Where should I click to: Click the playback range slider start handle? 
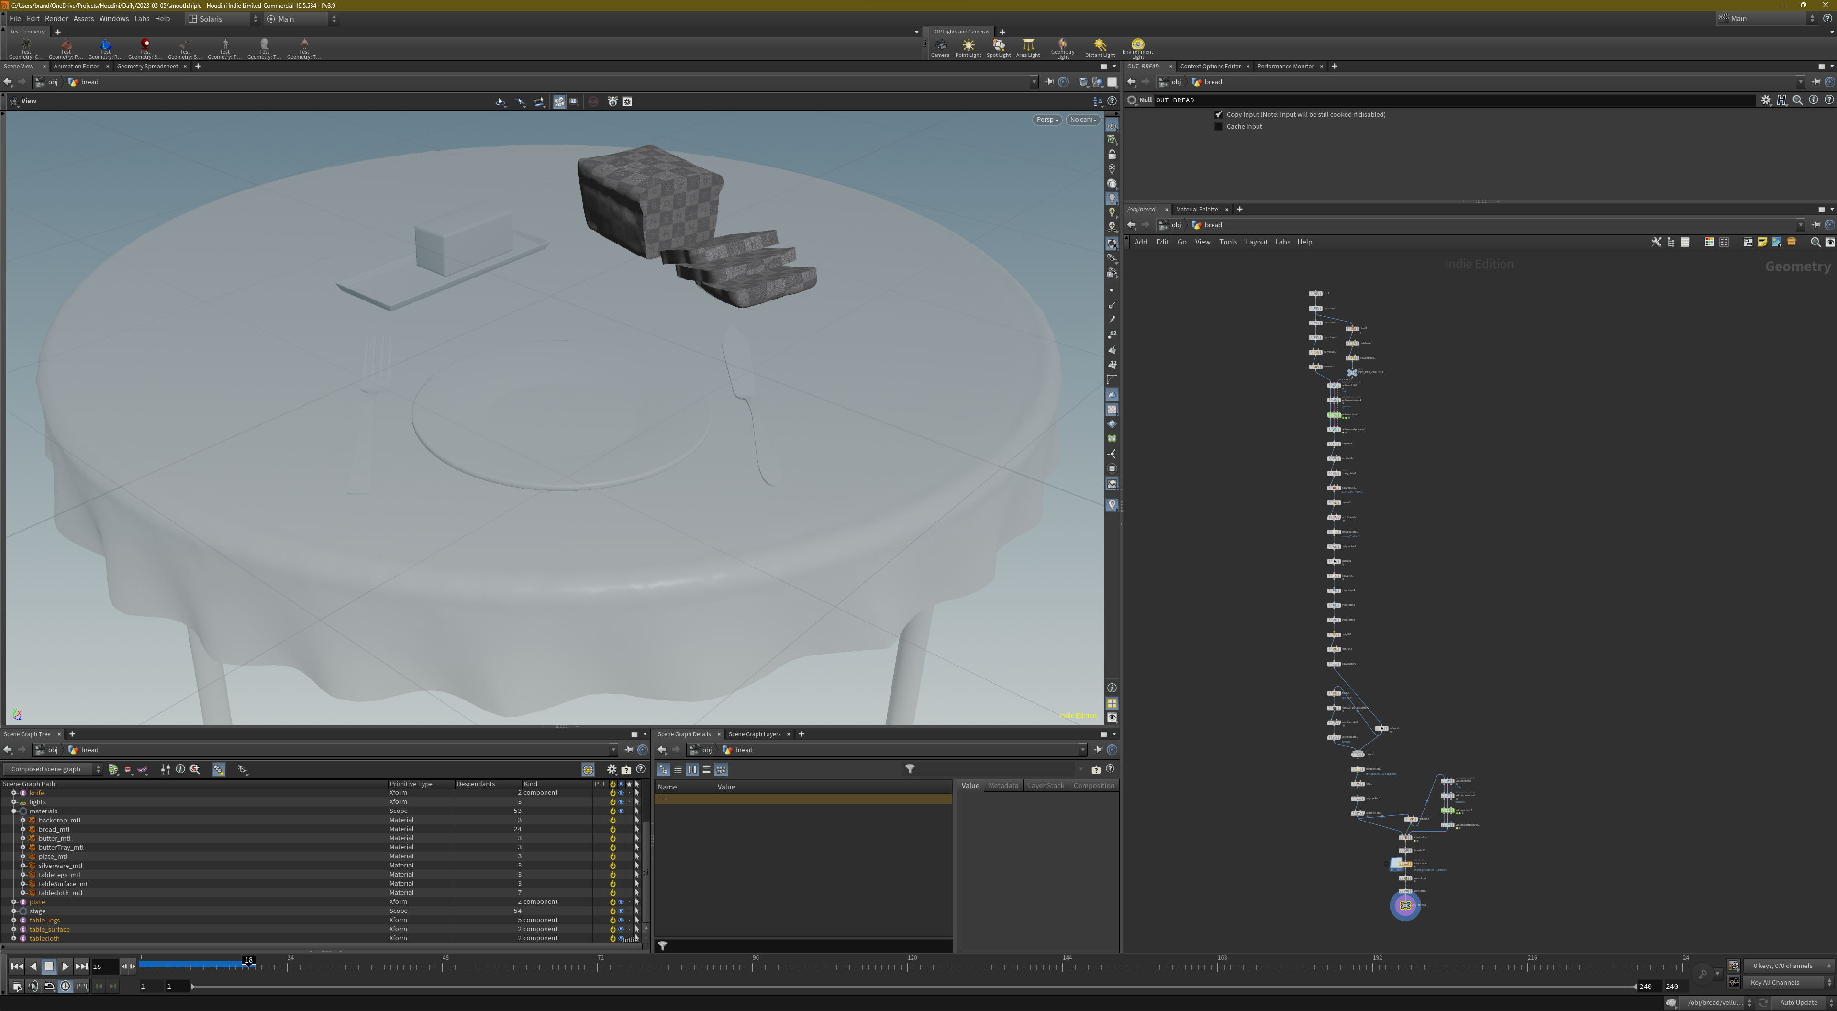(x=192, y=987)
